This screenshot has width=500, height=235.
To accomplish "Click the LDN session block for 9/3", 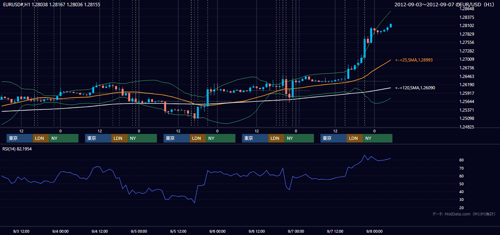I will 41,138.
